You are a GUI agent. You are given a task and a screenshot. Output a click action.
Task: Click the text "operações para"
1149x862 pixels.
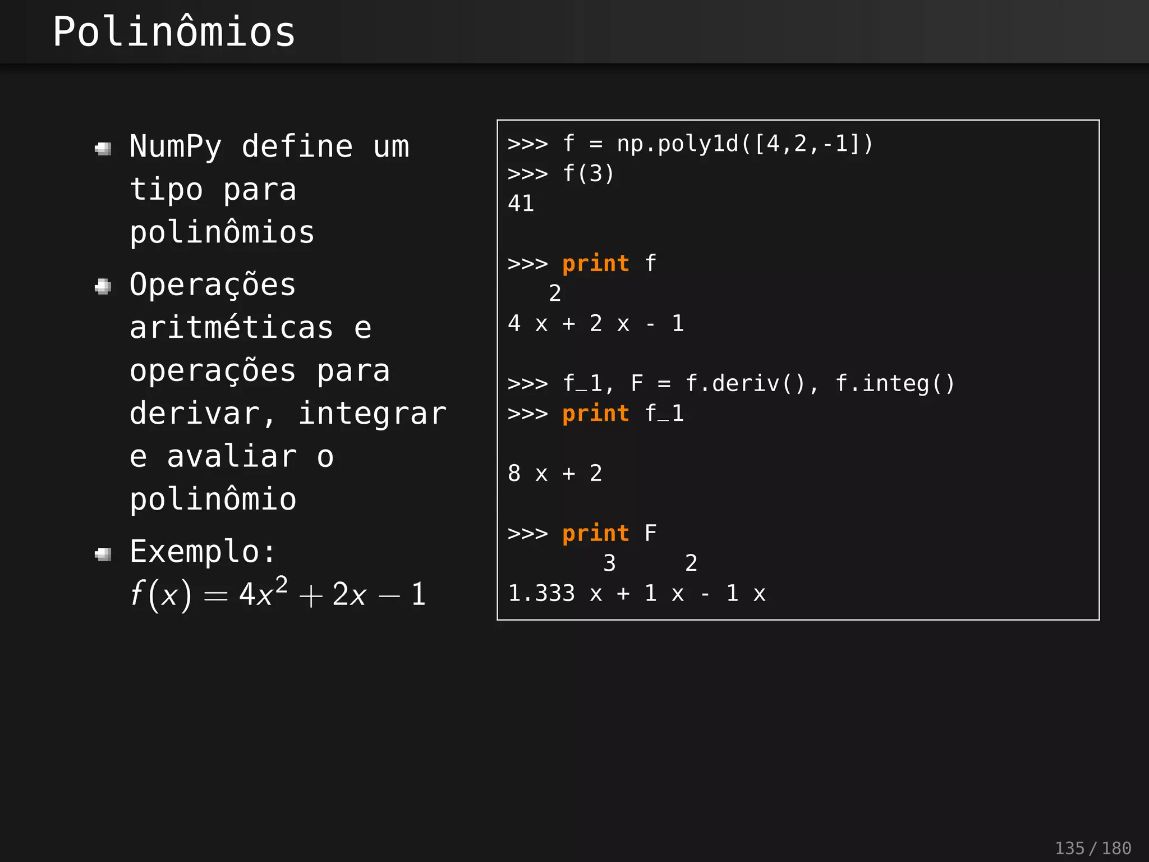coord(260,371)
